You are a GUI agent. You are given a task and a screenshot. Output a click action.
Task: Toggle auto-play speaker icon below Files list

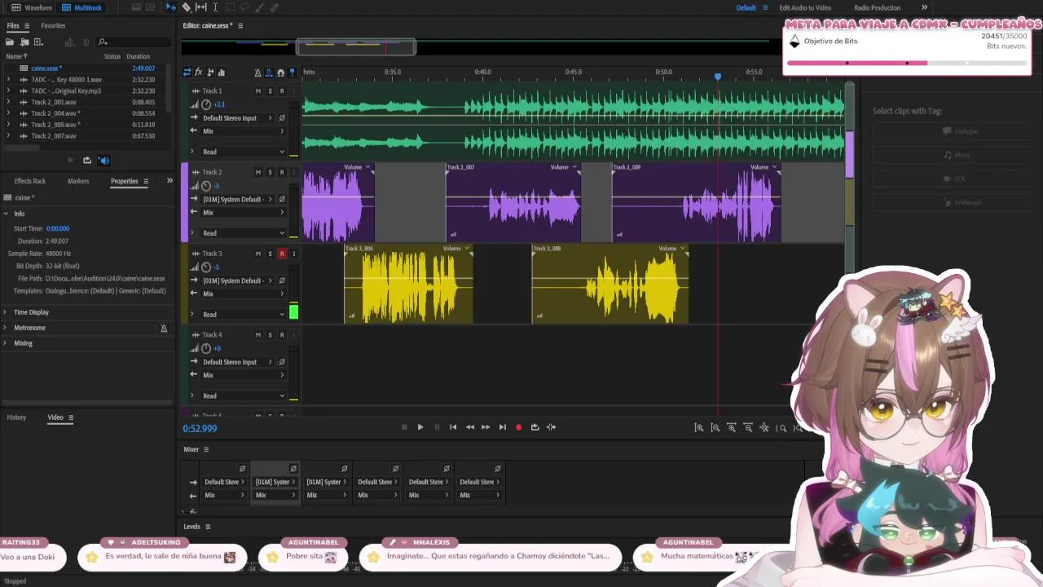pyautogui.click(x=103, y=161)
